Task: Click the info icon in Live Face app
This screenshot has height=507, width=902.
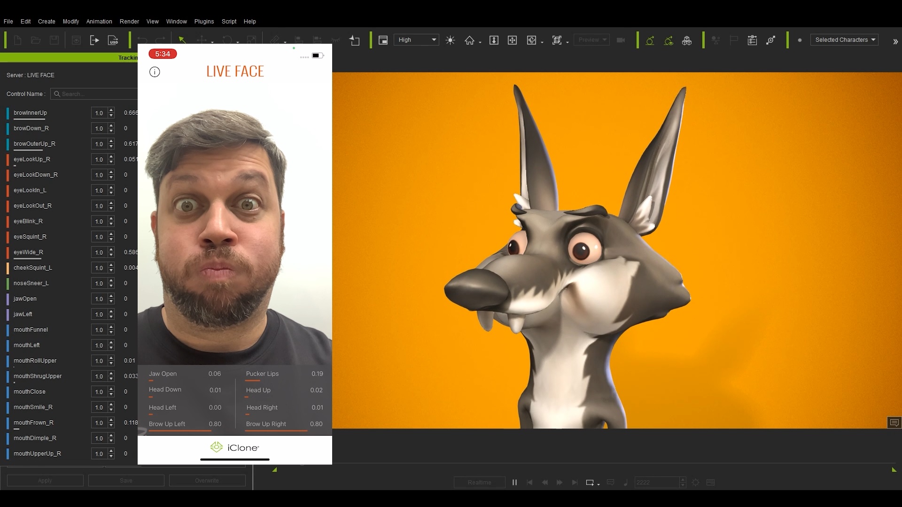Action: pos(155,72)
